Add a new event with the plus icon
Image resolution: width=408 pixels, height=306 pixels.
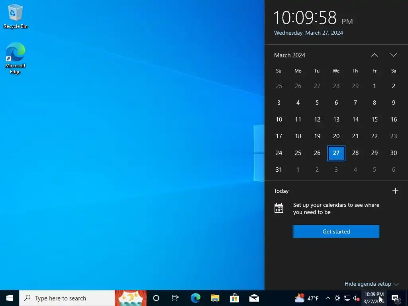pos(395,191)
